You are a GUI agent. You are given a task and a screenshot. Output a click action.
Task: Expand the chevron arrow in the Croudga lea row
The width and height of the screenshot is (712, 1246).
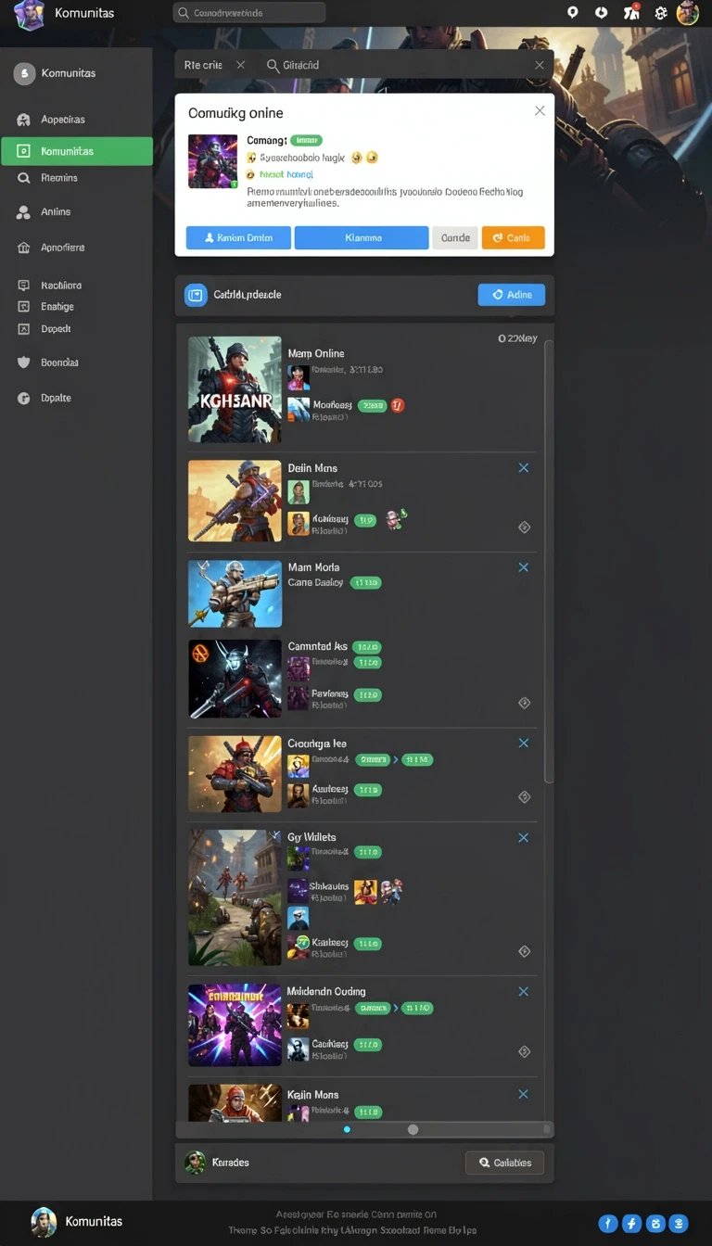pos(397,760)
